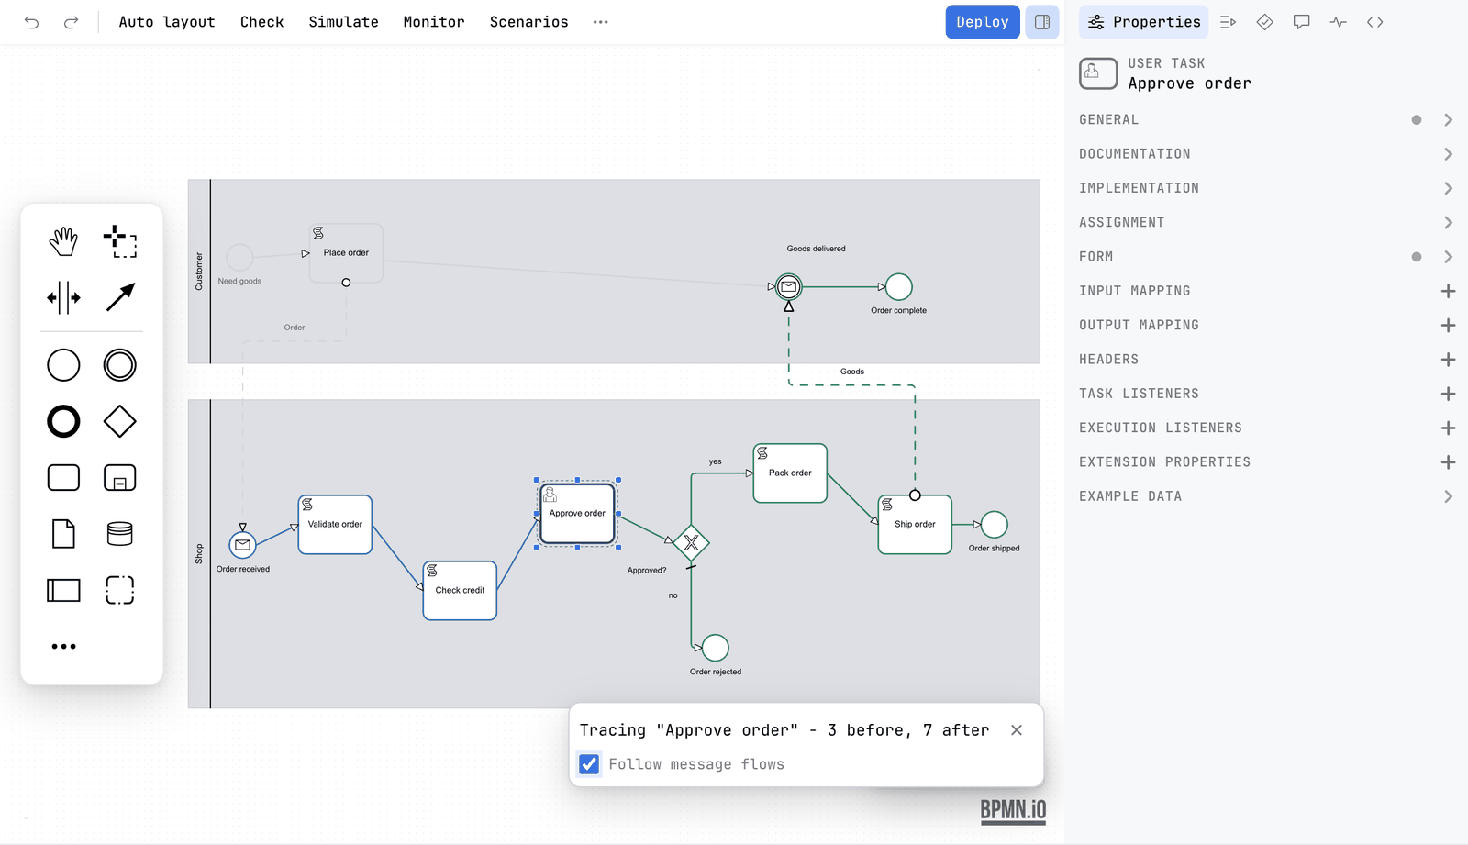1468x845 pixels.
Task: Add an Input Mapping entry
Action: (x=1448, y=291)
